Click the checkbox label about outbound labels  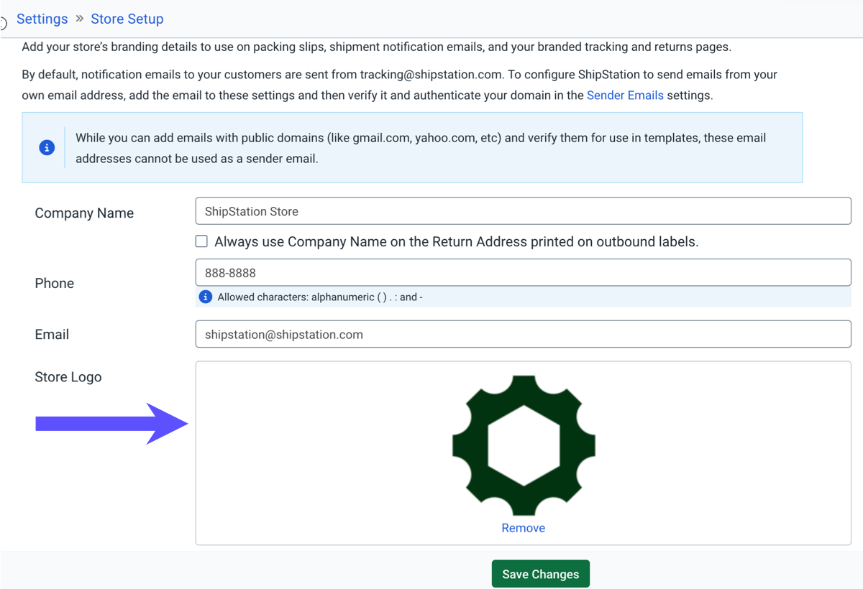(457, 242)
